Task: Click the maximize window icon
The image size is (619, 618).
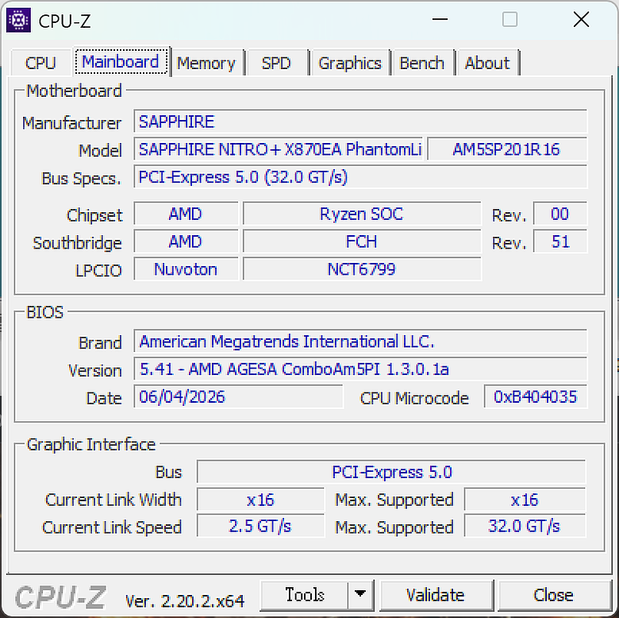Action: [509, 19]
